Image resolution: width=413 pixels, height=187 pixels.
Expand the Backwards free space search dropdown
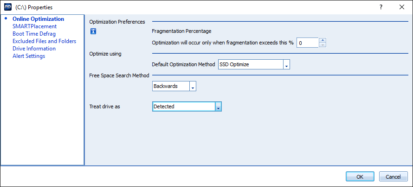(193, 87)
